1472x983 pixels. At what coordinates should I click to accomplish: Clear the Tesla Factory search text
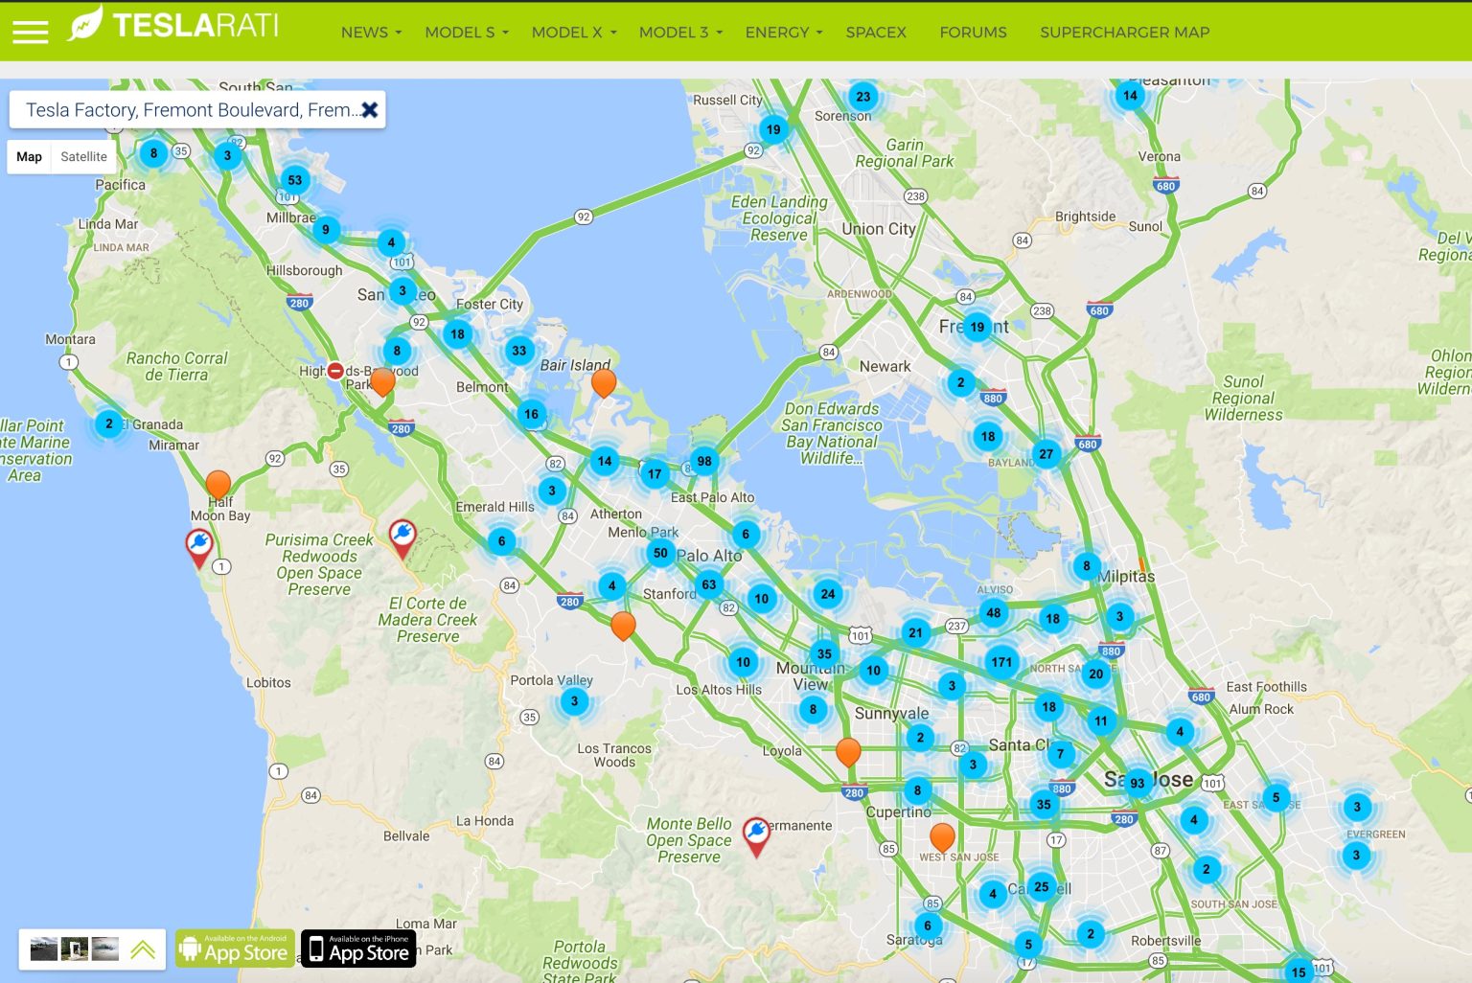coord(369,110)
